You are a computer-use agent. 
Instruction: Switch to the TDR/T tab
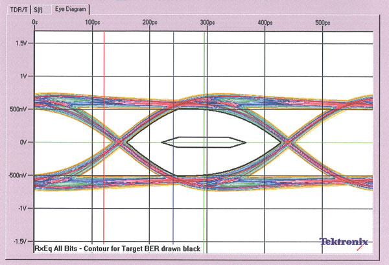(21, 9)
